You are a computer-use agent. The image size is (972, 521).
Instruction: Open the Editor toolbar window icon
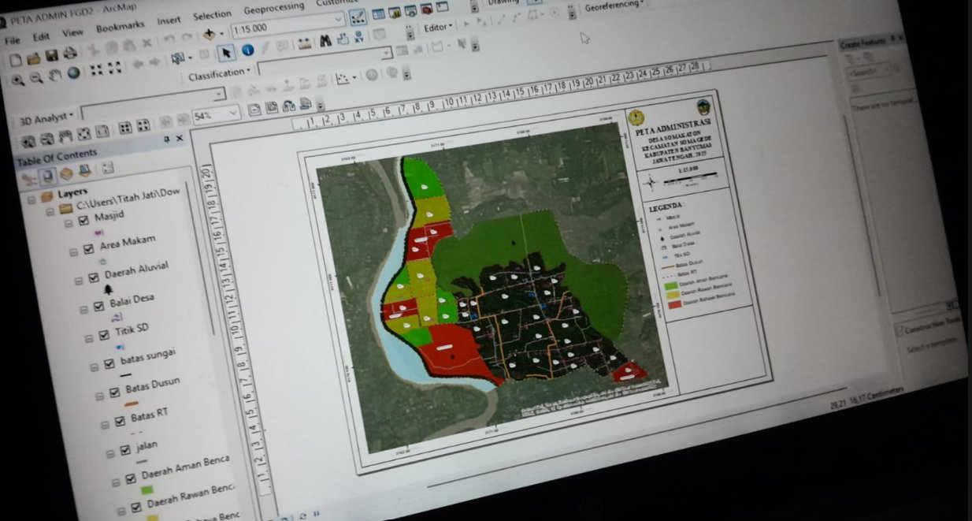358,17
